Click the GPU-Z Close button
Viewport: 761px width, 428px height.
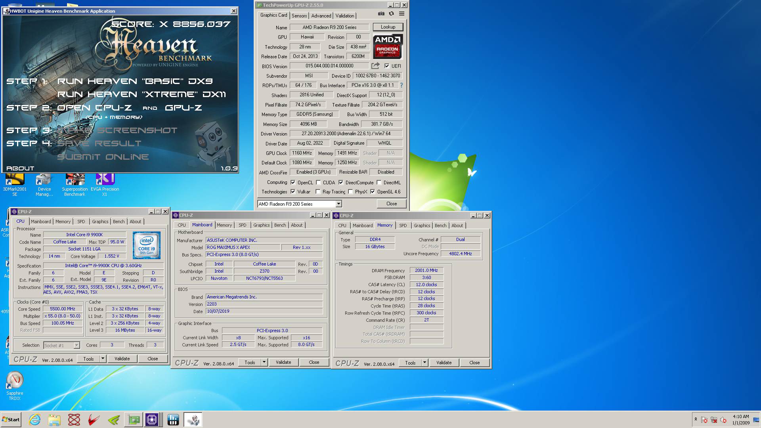click(x=392, y=204)
